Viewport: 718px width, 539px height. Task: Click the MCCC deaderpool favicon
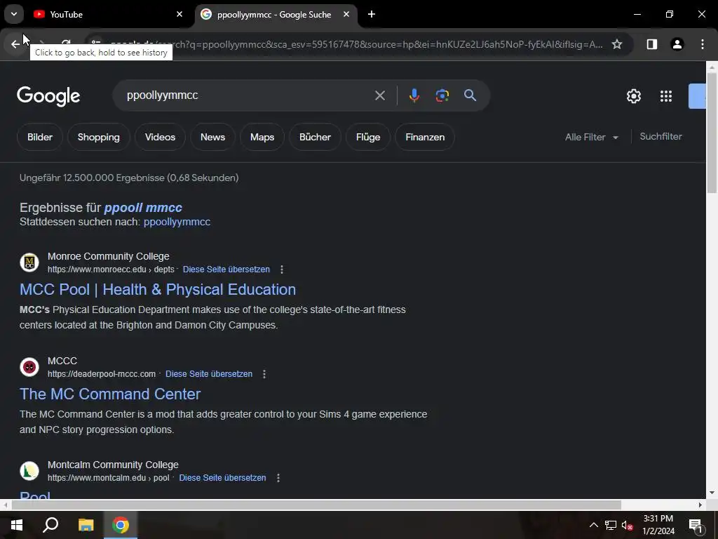tap(29, 367)
